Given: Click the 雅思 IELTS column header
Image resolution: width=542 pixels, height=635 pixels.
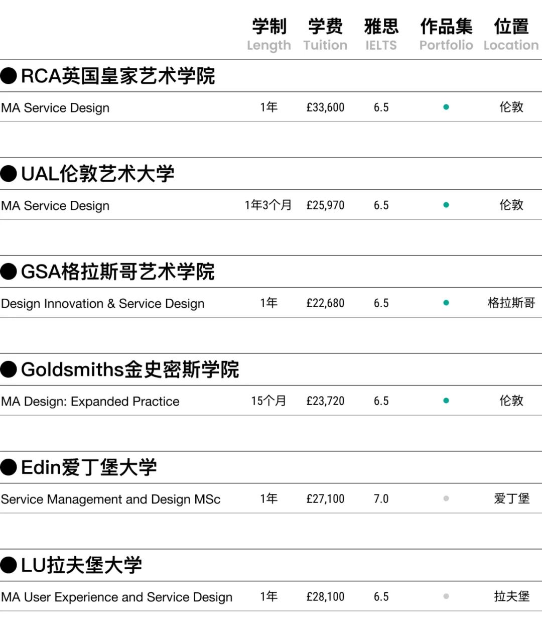Looking at the screenshot, I should (x=381, y=35).
